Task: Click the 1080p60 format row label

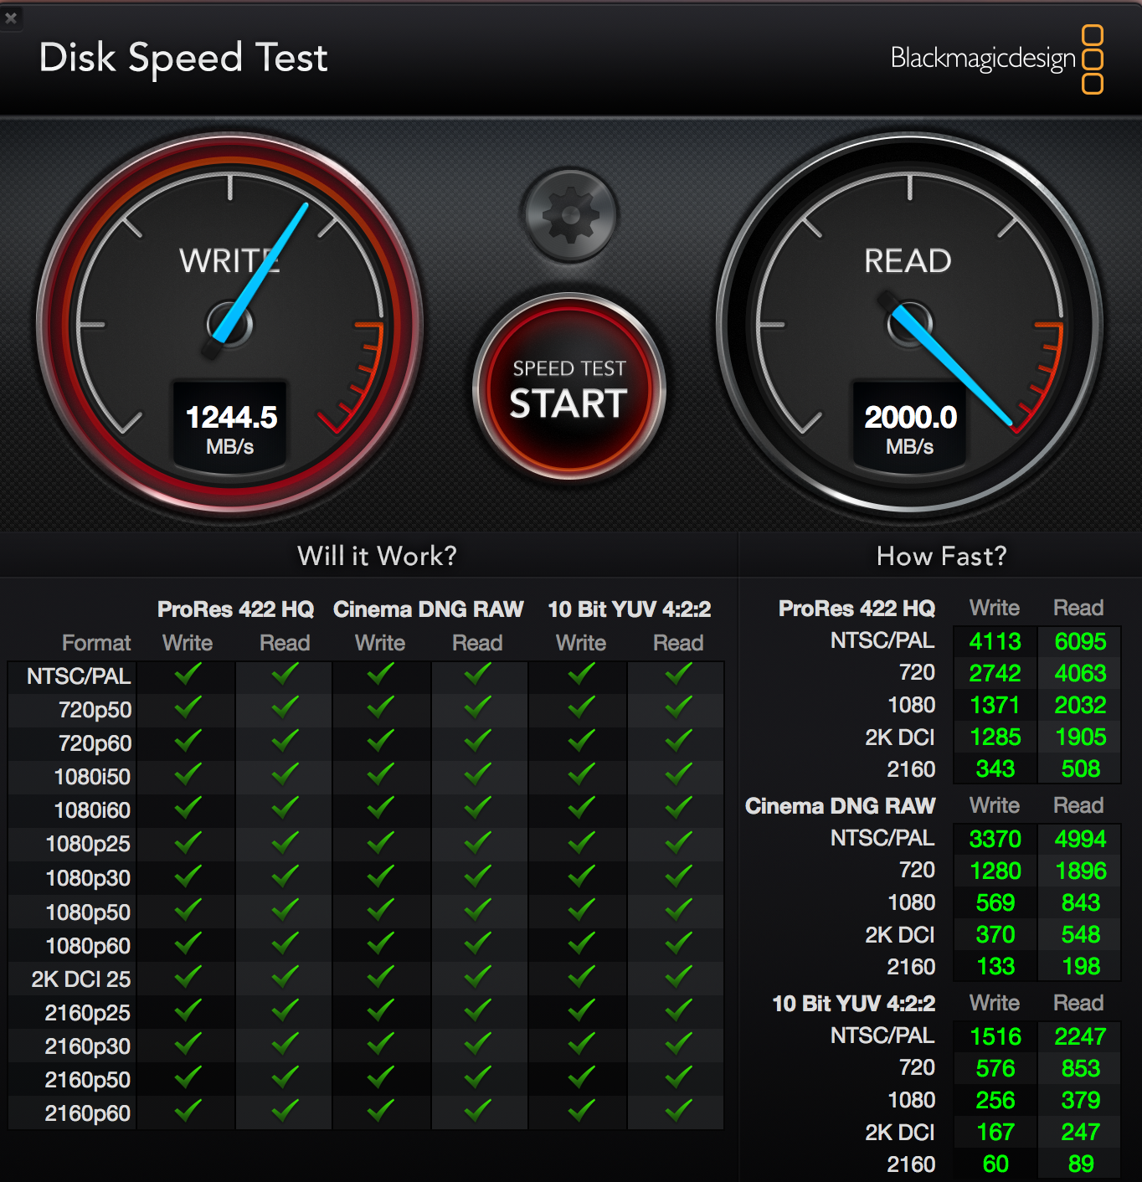Action: [88, 946]
